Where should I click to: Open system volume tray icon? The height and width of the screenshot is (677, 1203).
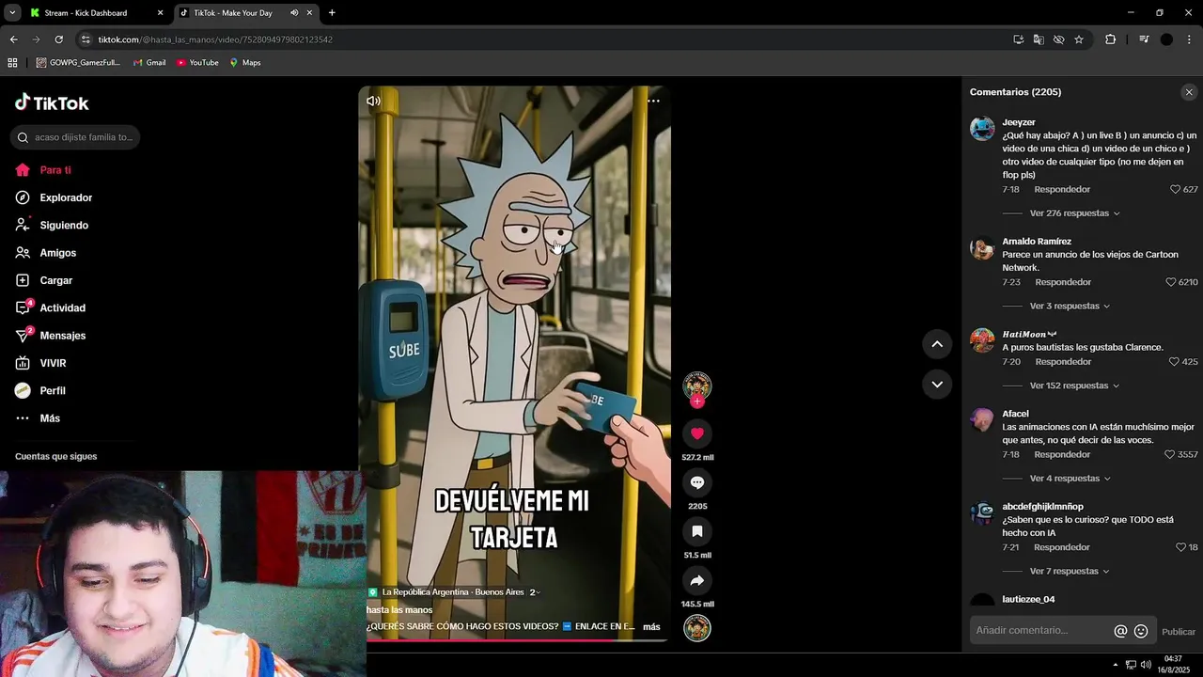pyautogui.click(x=1146, y=665)
